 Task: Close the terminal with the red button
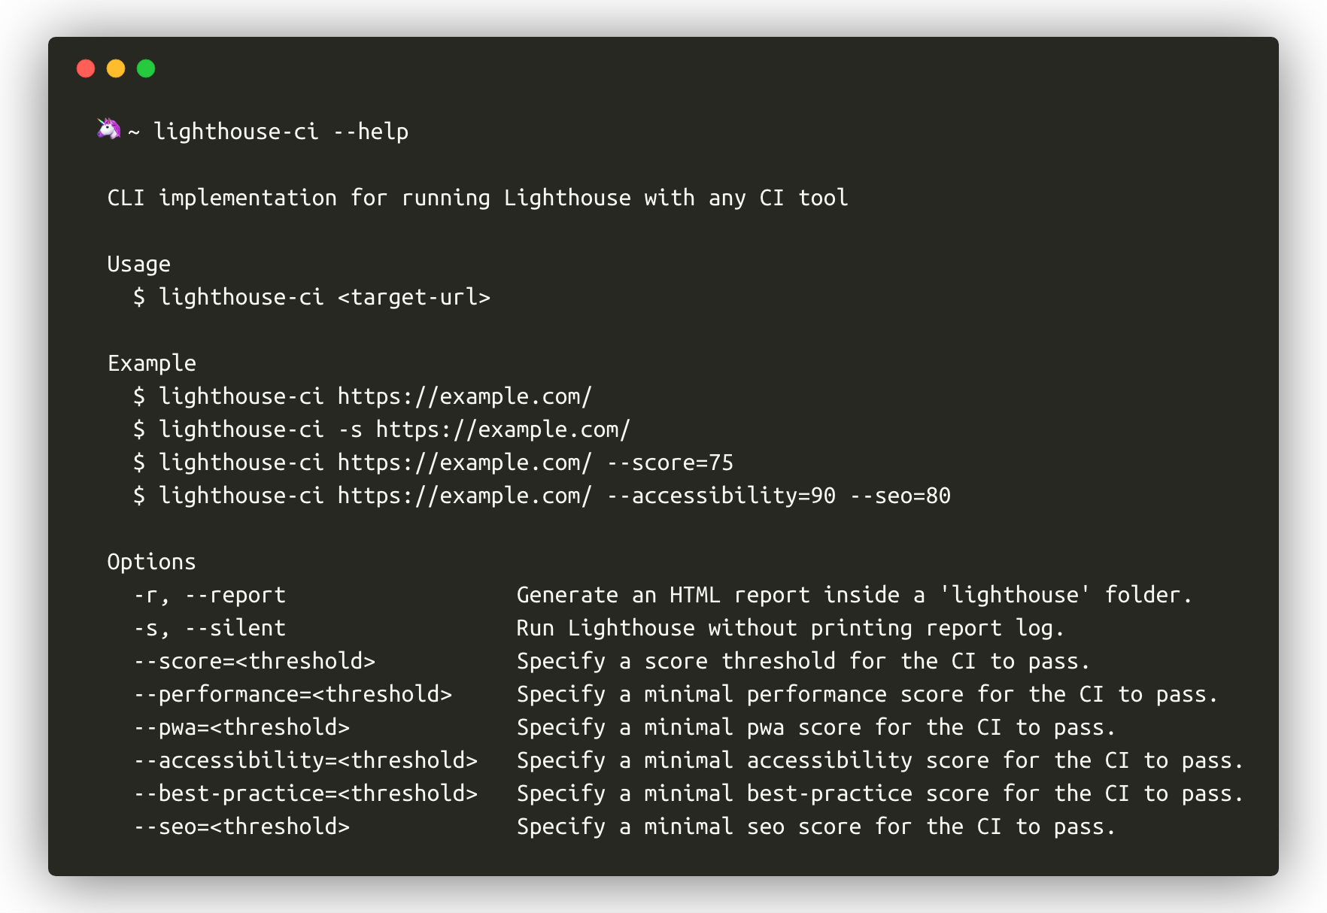(x=86, y=69)
